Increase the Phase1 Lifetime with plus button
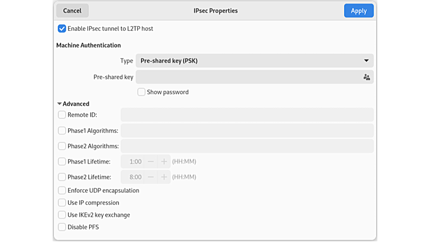 [x=164, y=162]
